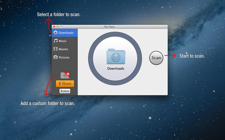Click the Restore purchases button

point(65,91)
